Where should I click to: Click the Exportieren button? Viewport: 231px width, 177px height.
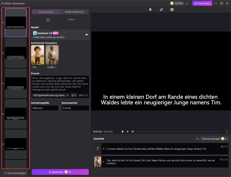pyautogui.click(x=202, y=3)
